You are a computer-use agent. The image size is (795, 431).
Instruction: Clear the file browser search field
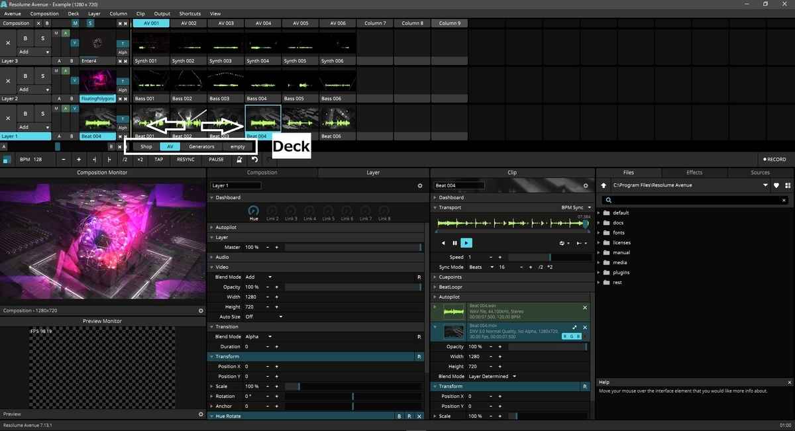pyautogui.click(x=785, y=200)
